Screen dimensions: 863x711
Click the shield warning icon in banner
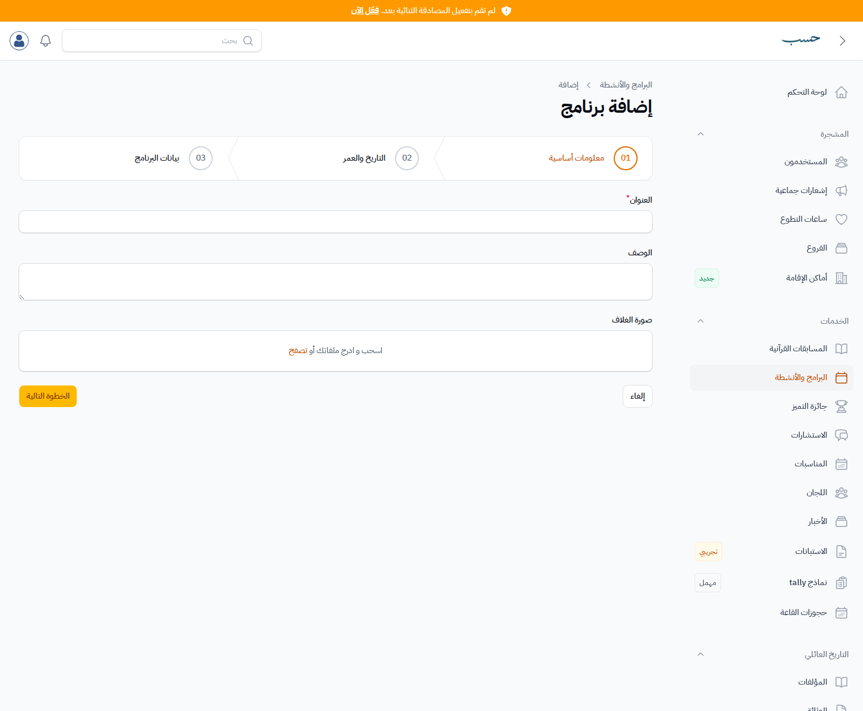pyautogui.click(x=506, y=11)
